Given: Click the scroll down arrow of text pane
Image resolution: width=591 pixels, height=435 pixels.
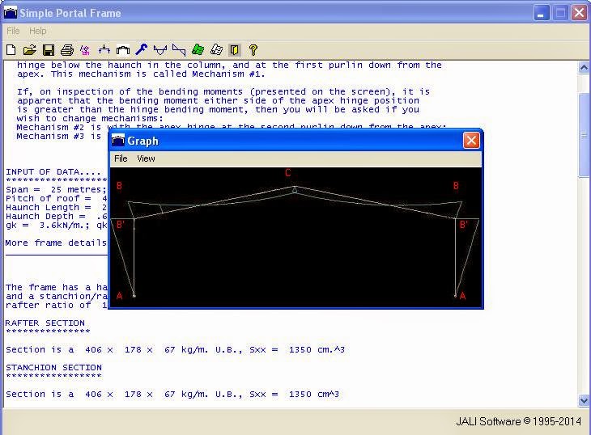Looking at the screenshot, I should tap(584, 400).
